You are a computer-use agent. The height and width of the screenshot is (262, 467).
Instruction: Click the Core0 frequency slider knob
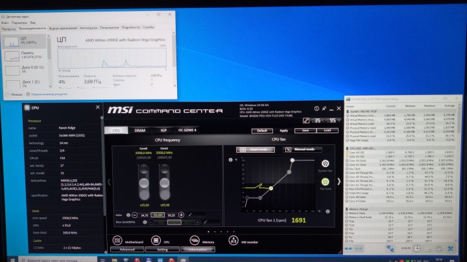coord(144,183)
